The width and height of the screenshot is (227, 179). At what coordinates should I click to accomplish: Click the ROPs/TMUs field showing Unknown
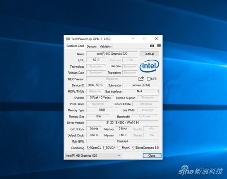coord(95,91)
